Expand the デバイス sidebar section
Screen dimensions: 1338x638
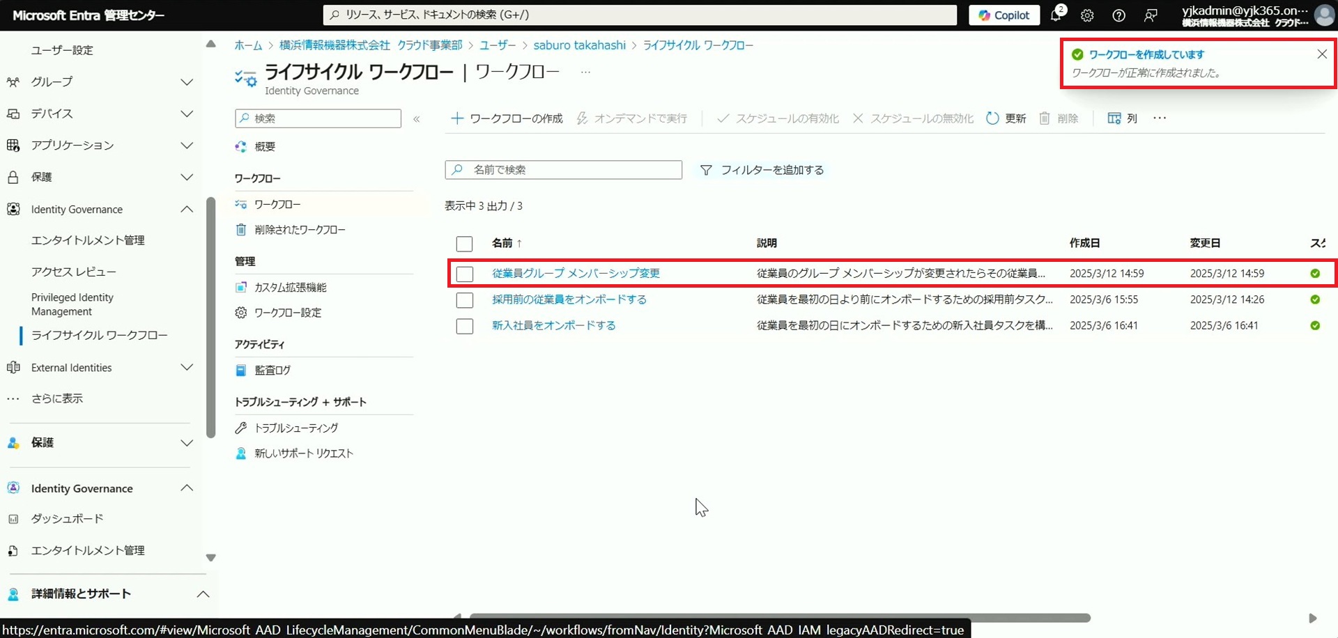[x=187, y=114]
